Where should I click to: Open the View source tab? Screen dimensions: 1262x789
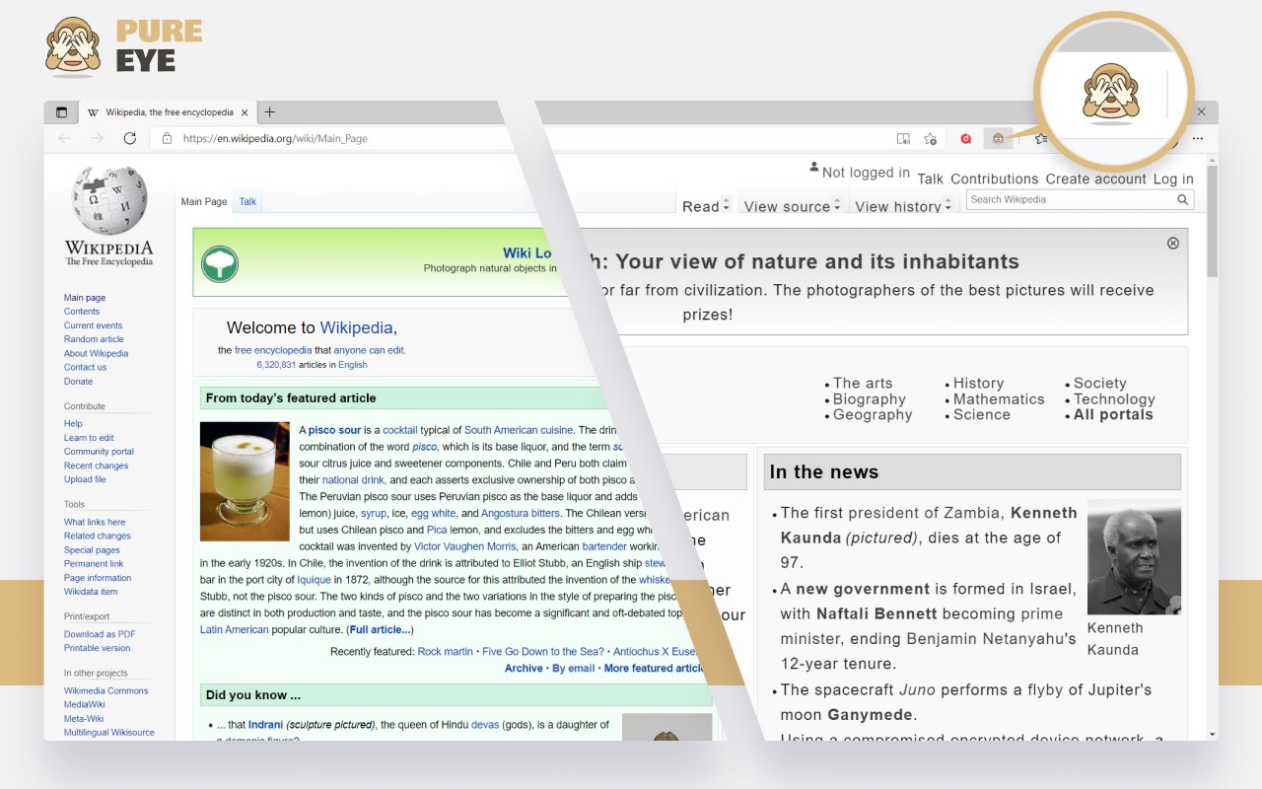coord(787,207)
